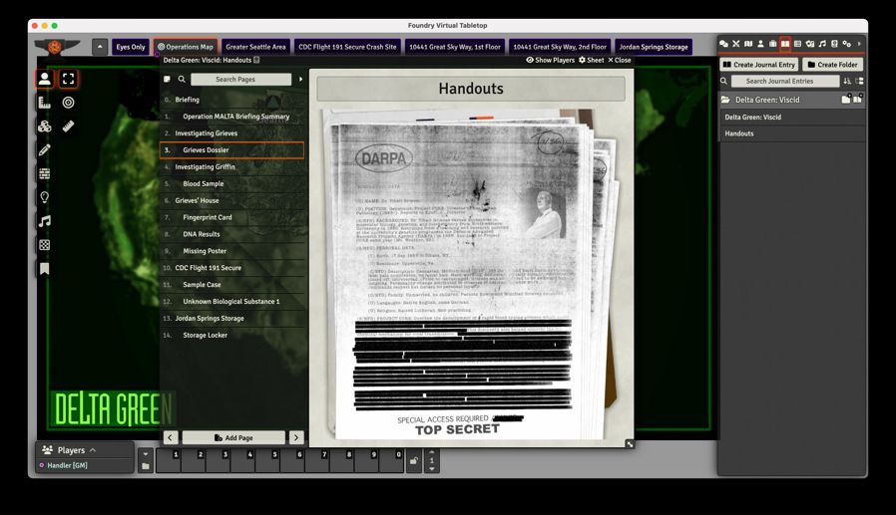Open the Playlists music sidebar tab
The image size is (896, 515).
[x=822, y=44]
